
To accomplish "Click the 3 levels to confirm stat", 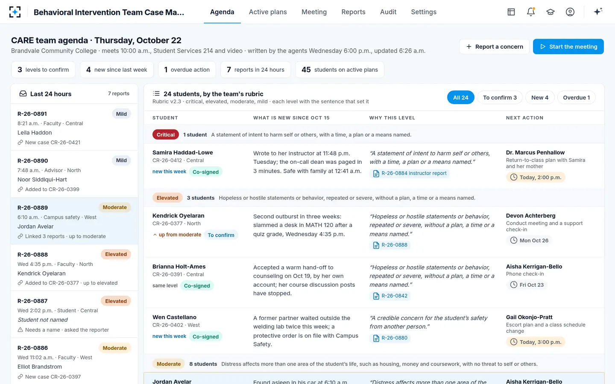I will 43,70.
